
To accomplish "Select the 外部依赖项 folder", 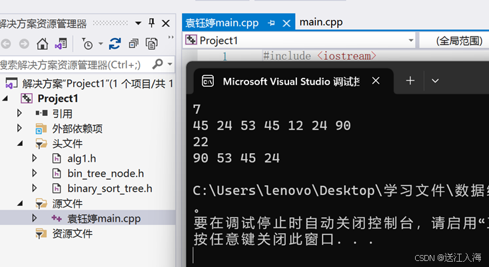I will pos(77,129).
